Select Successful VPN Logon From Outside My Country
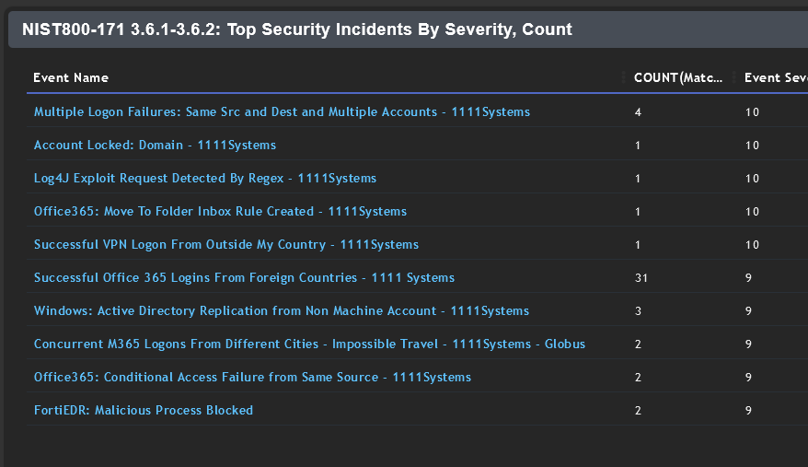 (x=225, y=245)
